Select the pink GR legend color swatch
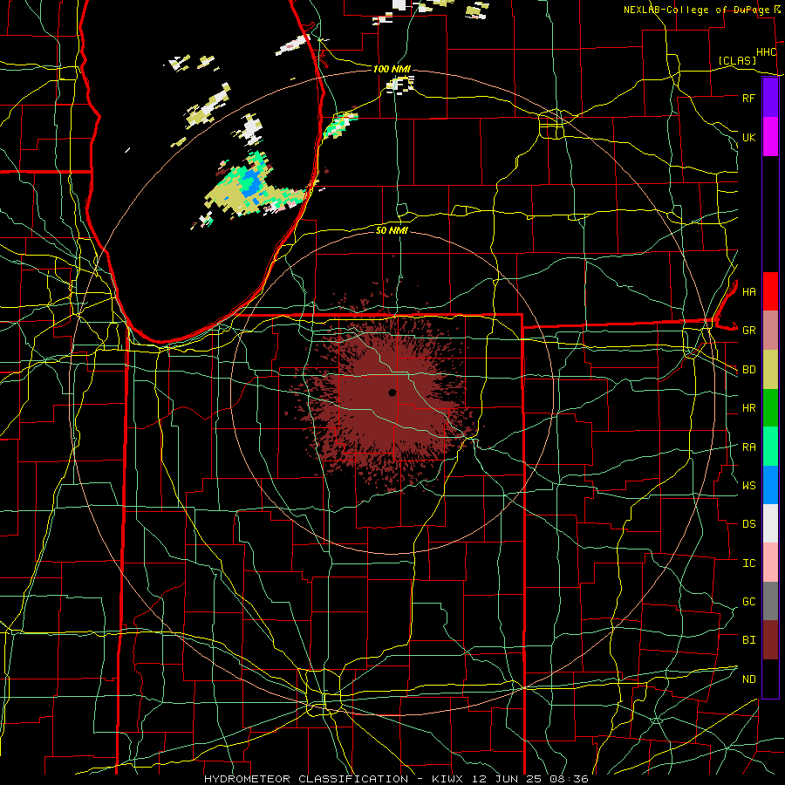Image resolution: width=785 pixels, height=785 pixels. (x=770, y=331)
